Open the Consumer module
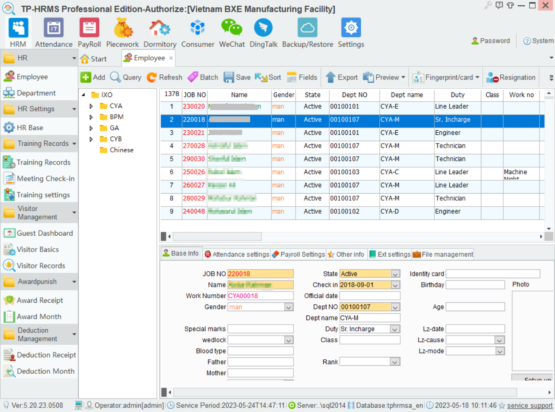Screen dimensions: 555x412 pos(198,33)
